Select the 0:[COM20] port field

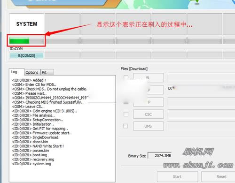pos(26,55)
